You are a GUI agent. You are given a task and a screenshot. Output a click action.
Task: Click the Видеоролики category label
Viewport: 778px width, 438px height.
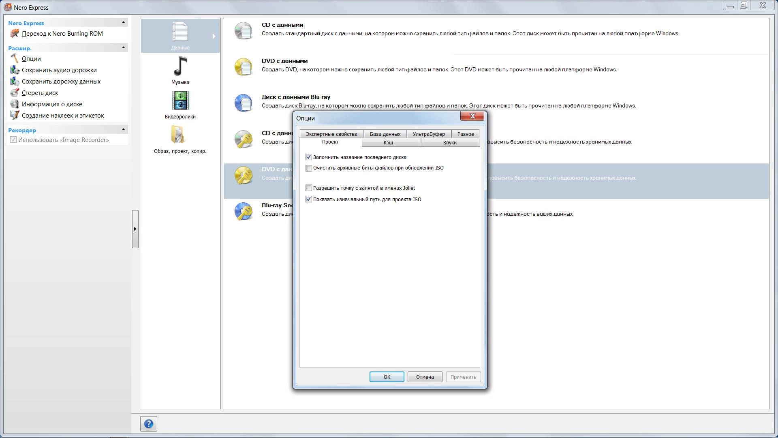(180, 117)
